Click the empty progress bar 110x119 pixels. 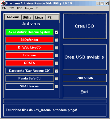point(55,101)
